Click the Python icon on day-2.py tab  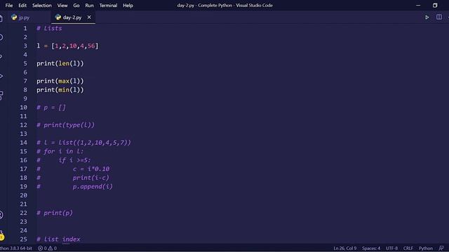[58, 17]
